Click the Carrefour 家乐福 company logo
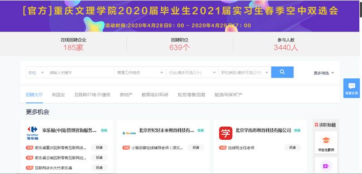 coord(33,133)
